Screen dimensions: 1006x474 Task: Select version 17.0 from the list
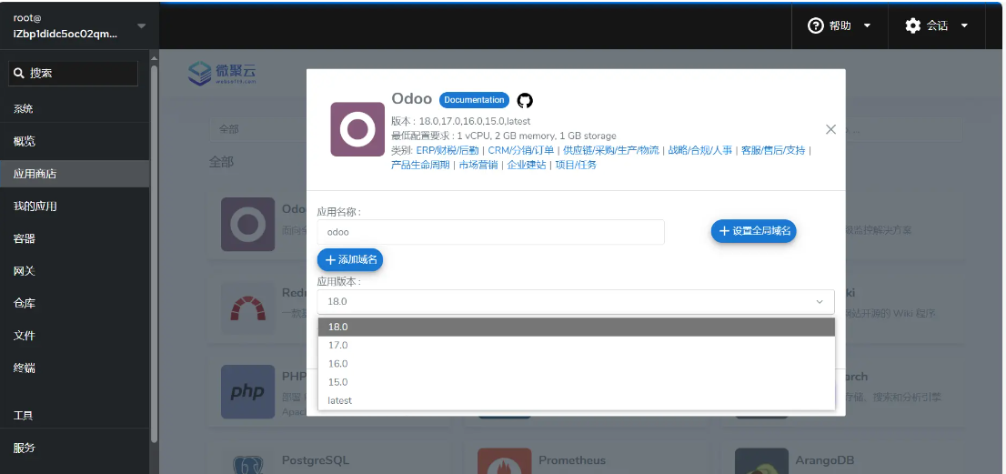pyautogui.click(x=576, y=345)
